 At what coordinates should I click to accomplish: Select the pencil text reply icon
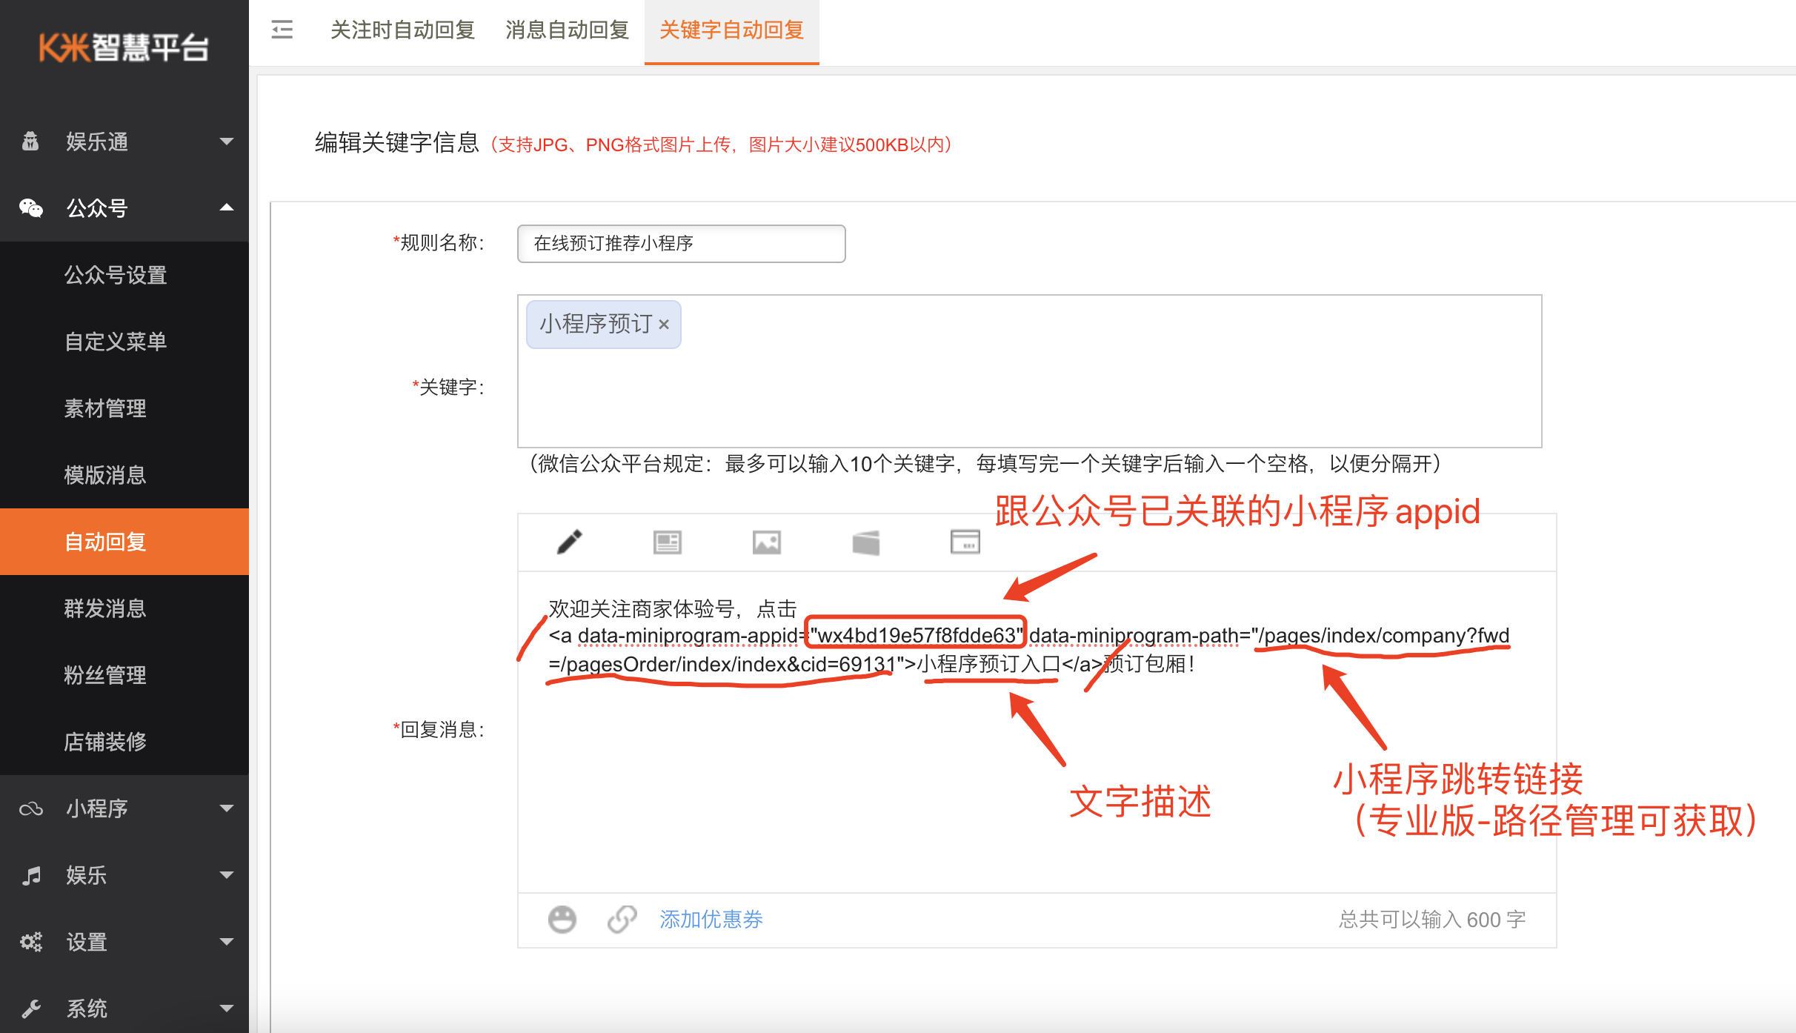click(569, 542)
